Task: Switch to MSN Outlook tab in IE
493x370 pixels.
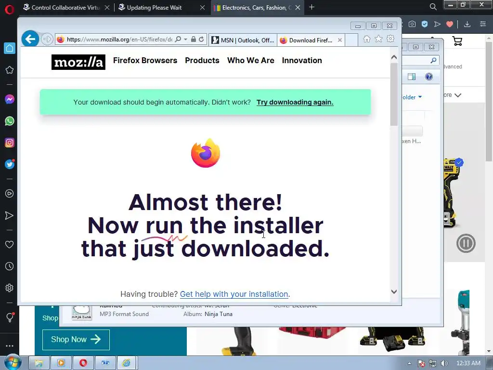Action: [x=243, y=40]
